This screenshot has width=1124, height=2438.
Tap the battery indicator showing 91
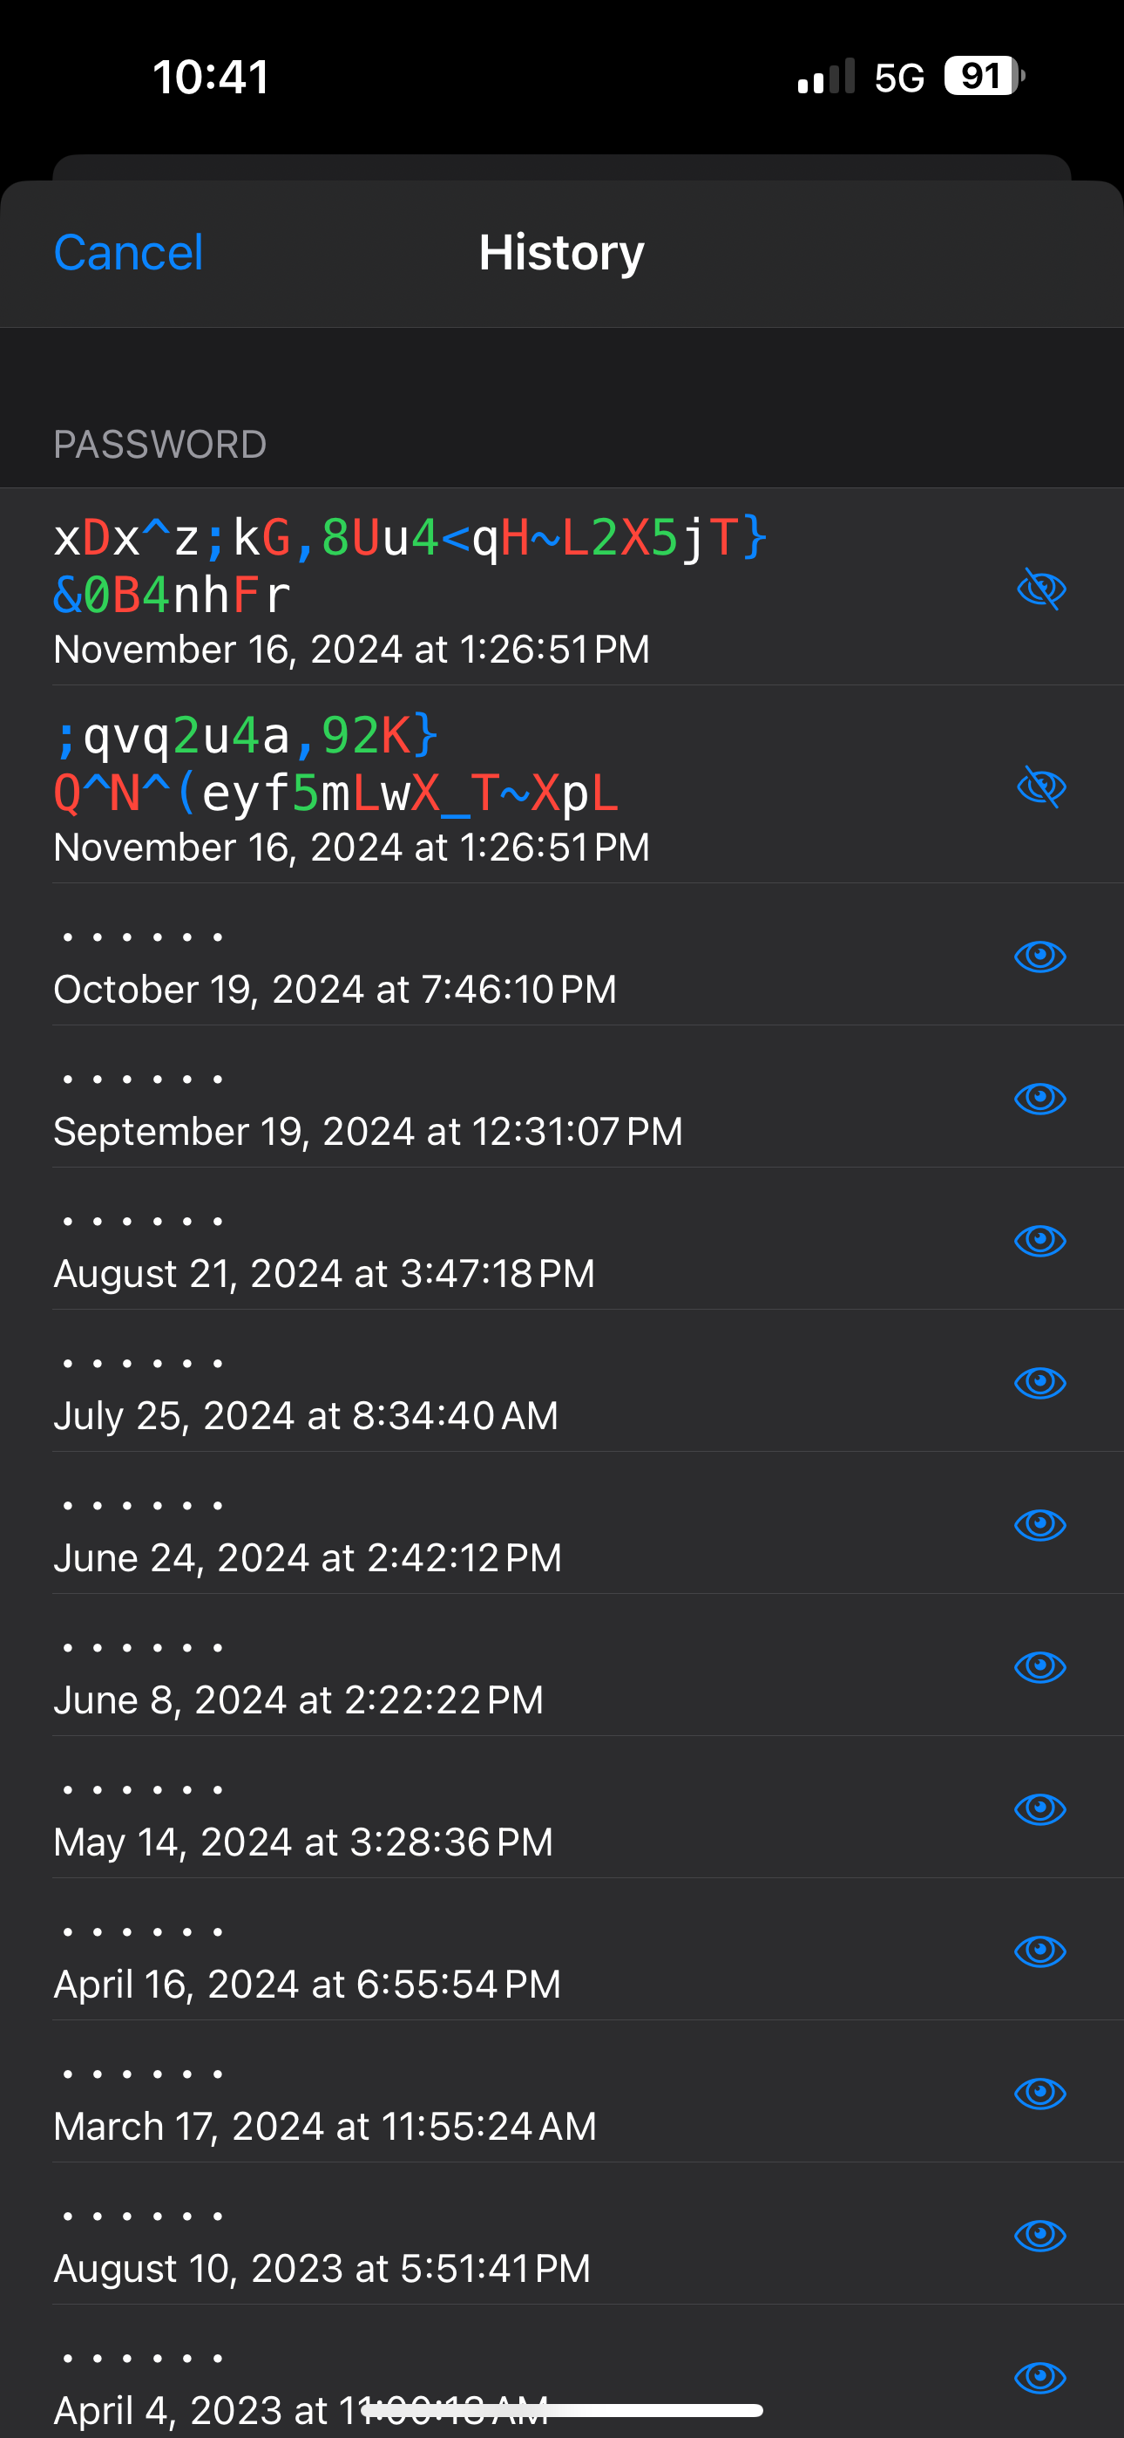point(983,76)
